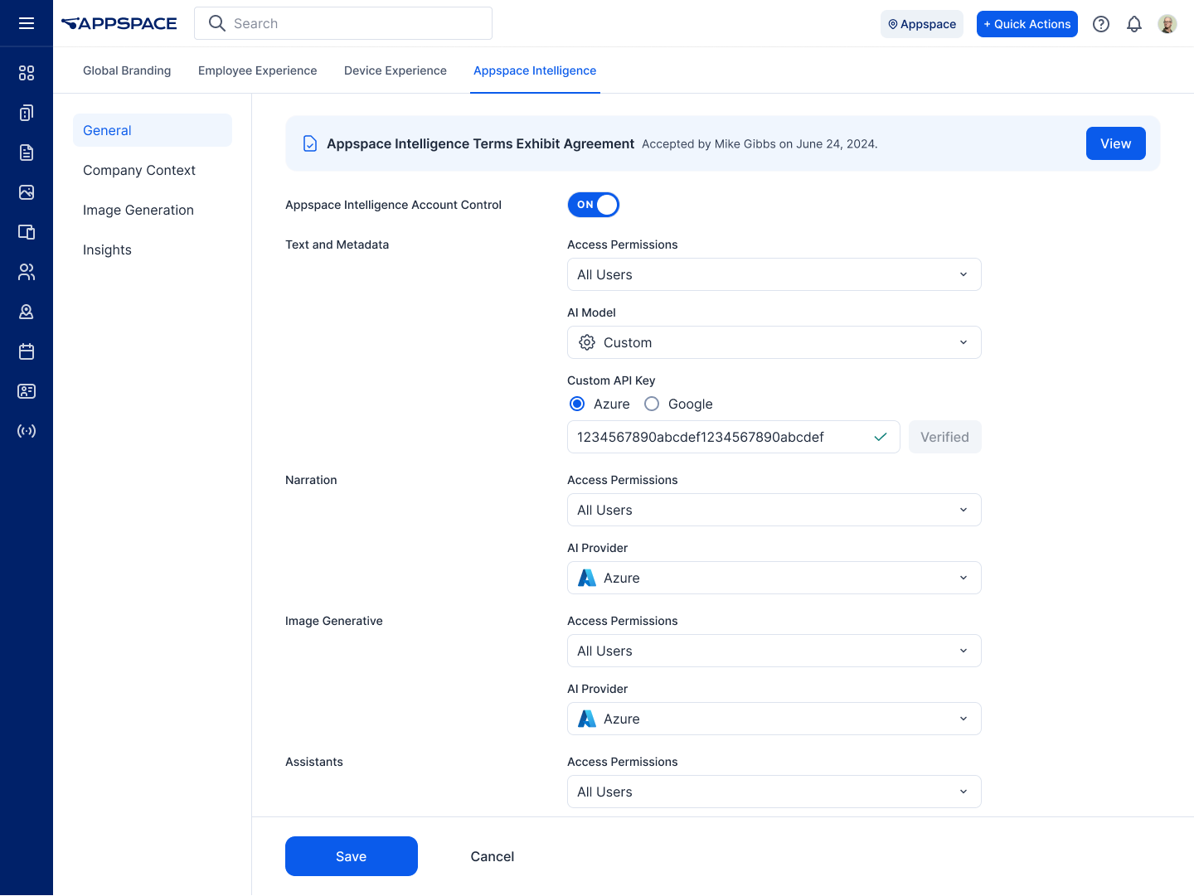Click the Appspace location button

[x=922, y=24]
